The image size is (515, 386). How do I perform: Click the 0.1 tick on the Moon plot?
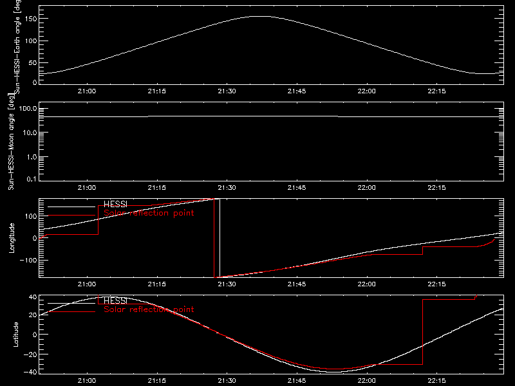(x=32, y=179)
